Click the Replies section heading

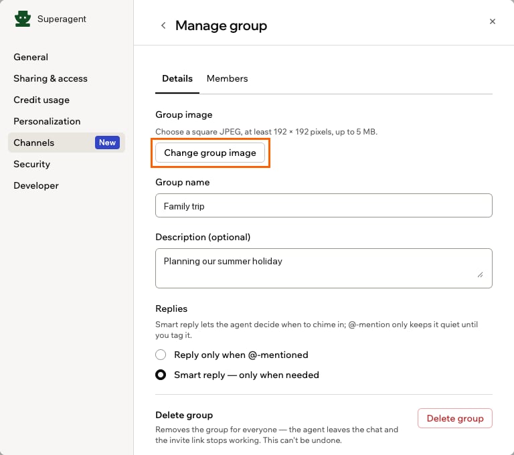pyautogui.click(x=171, y=308)
